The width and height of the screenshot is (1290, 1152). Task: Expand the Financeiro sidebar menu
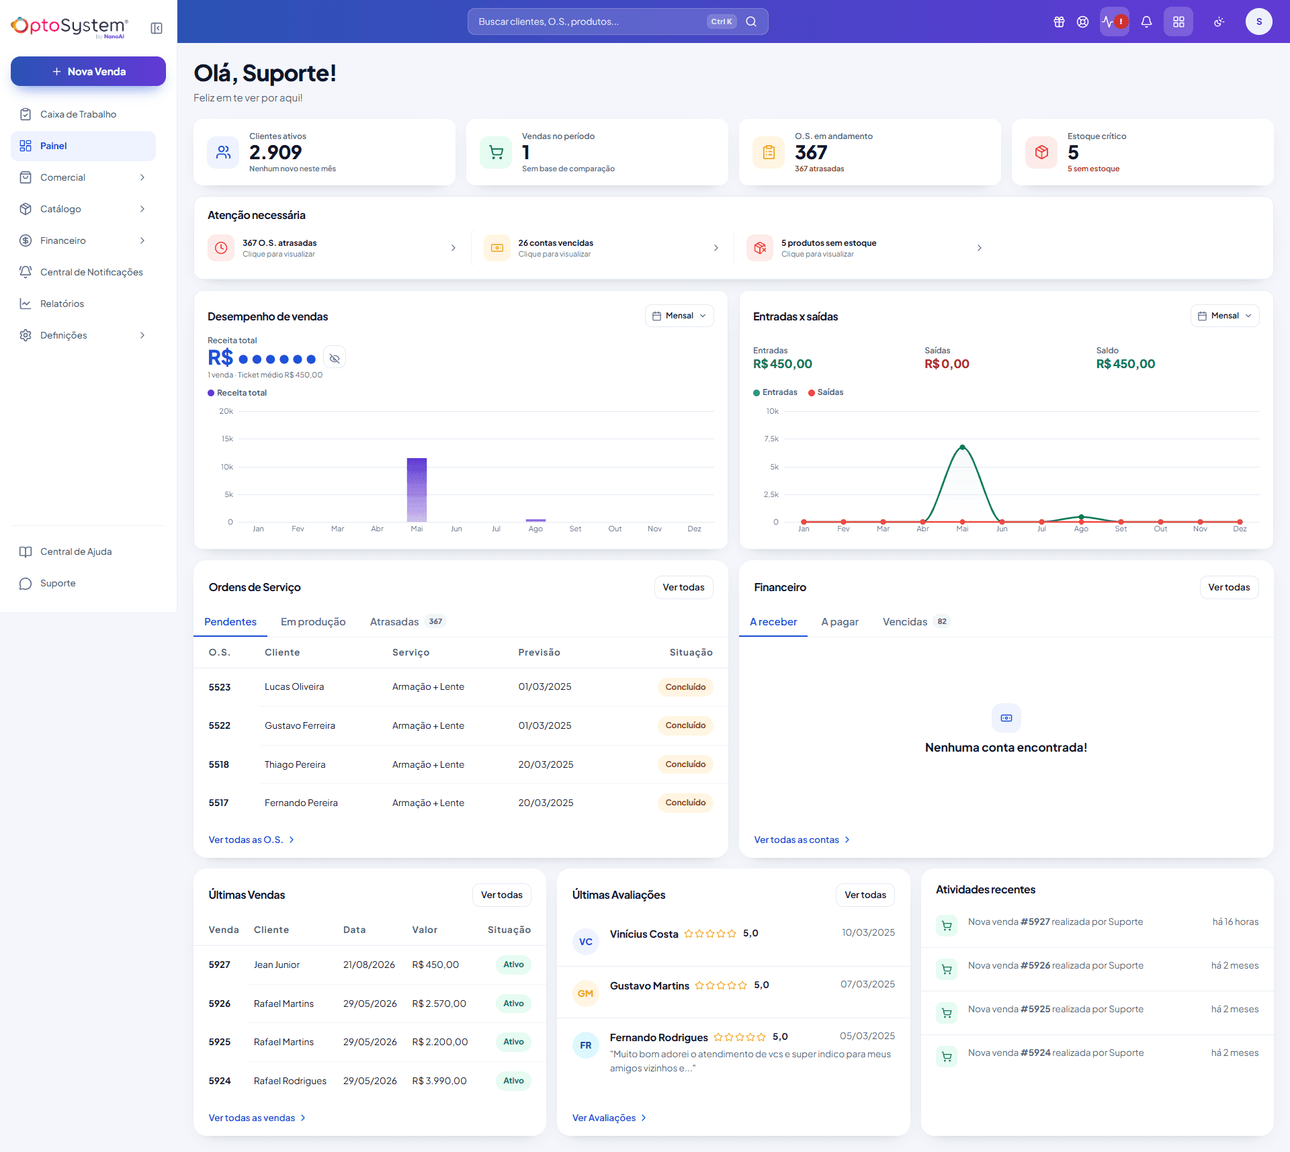(83, 240)
